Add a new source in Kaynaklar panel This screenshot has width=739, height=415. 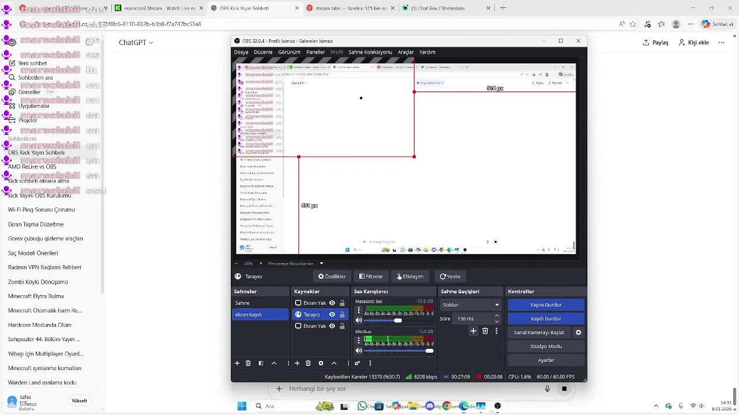(297, 363)
